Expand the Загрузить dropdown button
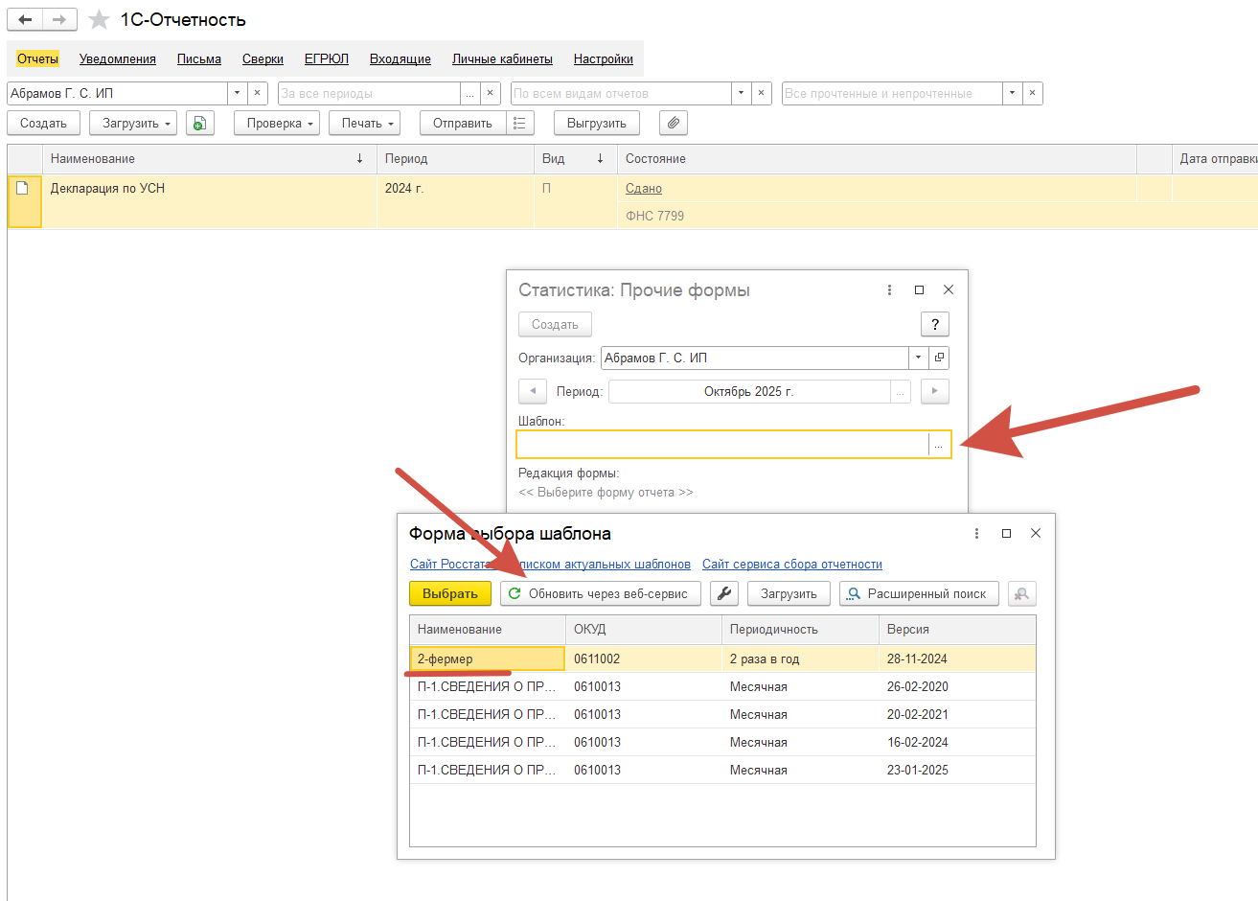The height and width of the screenshot is (901, 1258). pos(133,123)
